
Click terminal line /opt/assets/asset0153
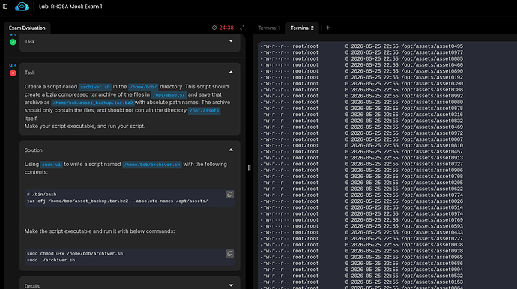point(361,282)
